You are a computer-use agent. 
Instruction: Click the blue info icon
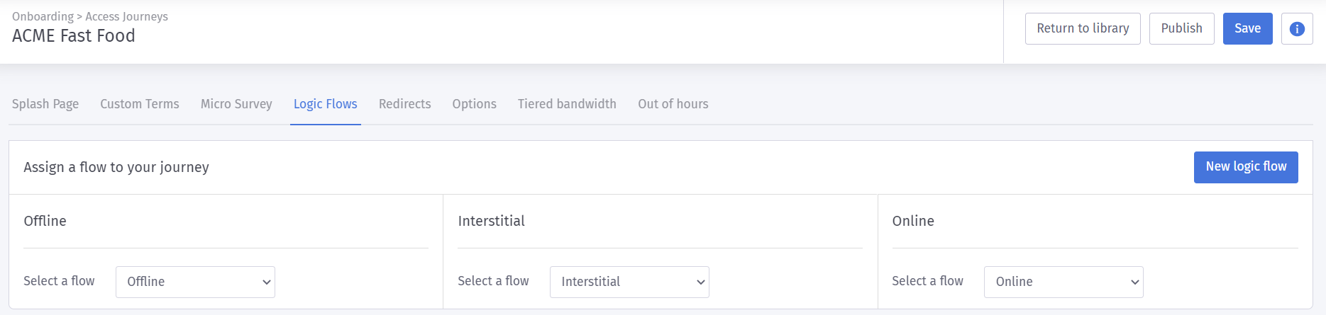click(1297, 29)
